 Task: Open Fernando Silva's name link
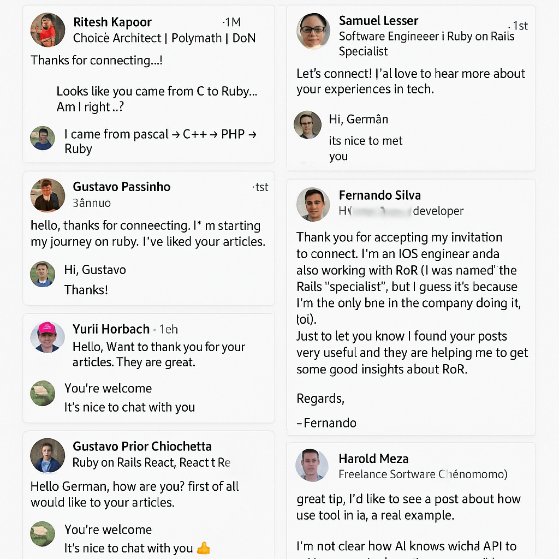point(379,195)
